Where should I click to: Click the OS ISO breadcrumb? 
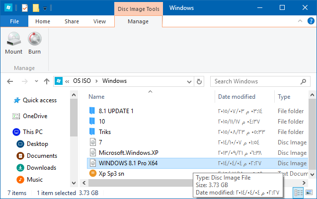coord(82,81)
